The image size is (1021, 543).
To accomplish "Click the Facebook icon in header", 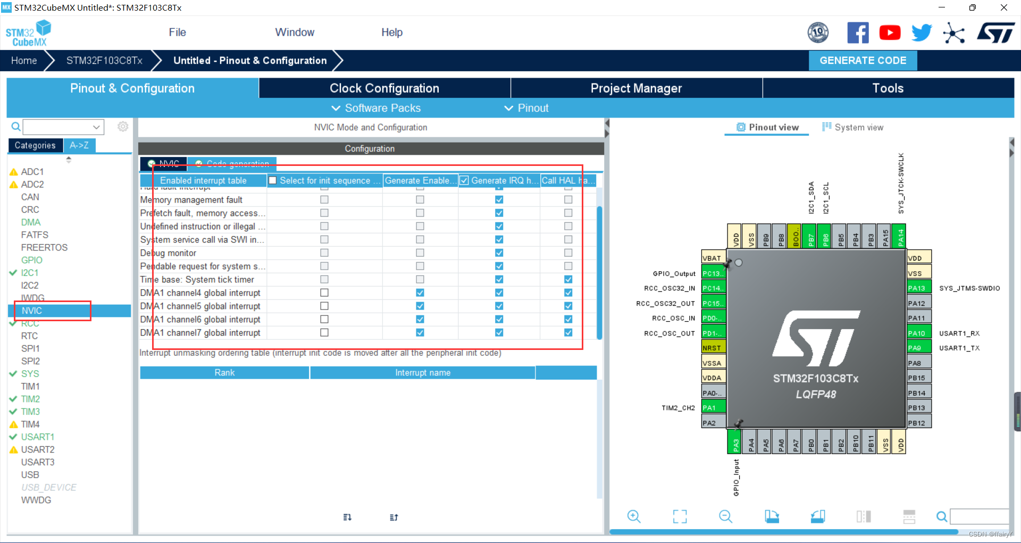I will tap(858, 33).
